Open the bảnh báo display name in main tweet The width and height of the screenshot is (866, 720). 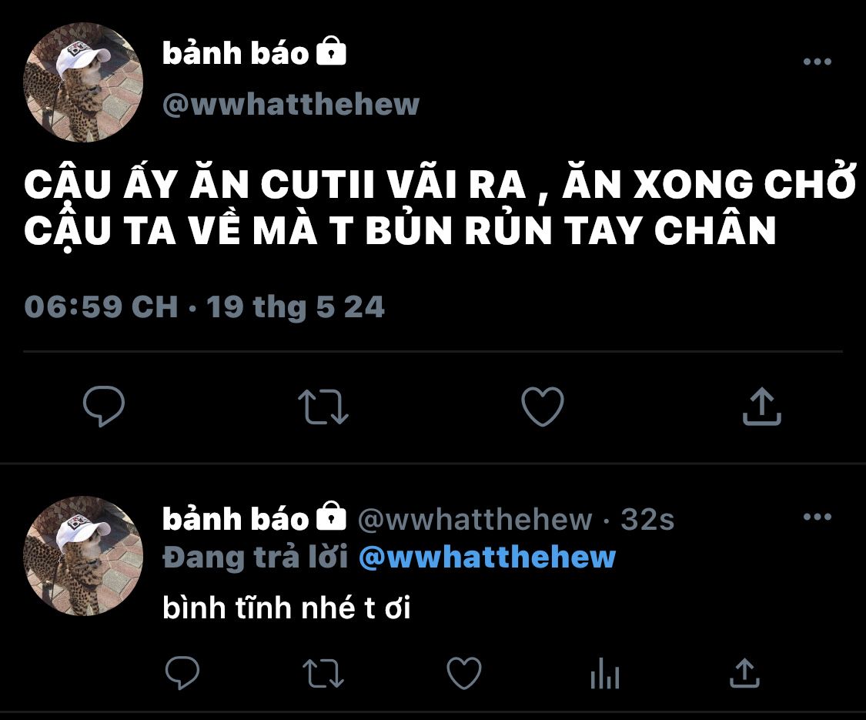pos(236,54)
